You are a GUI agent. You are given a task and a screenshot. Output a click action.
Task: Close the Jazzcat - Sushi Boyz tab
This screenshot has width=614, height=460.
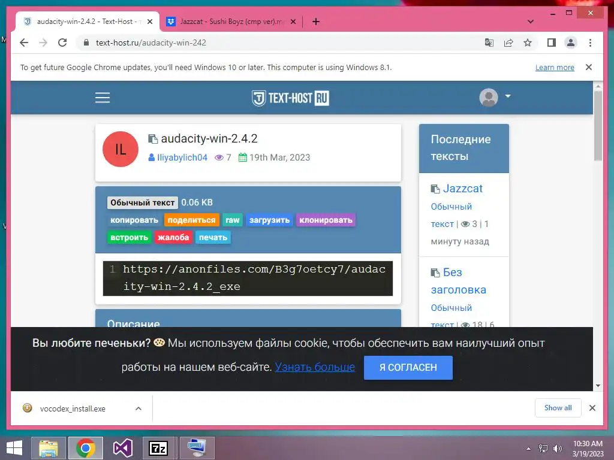point(293,22)
